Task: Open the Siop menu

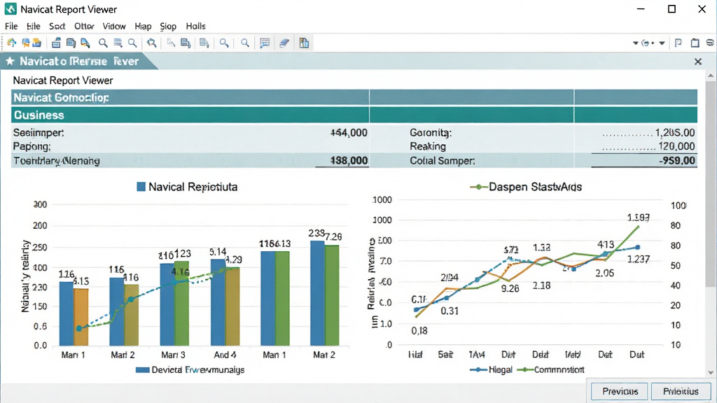Action: (x=168, y=26)
